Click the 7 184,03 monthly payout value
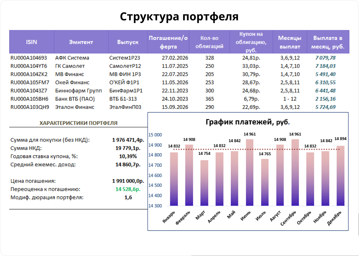 (x=326, y=66)
